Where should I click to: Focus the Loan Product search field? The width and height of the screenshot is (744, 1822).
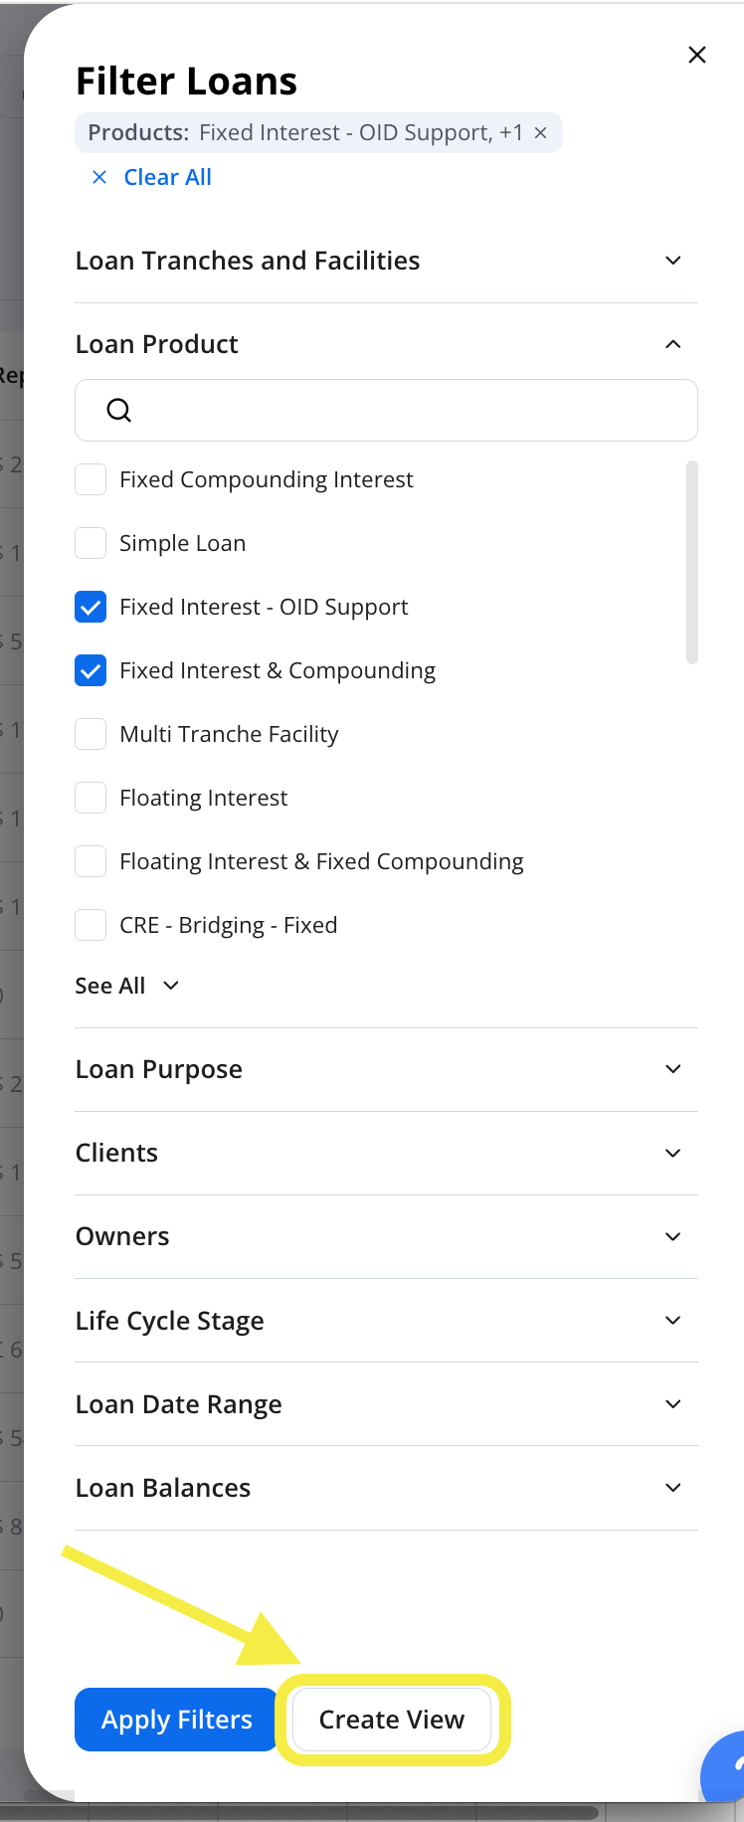pyautogui.click(x=386, y=410)
